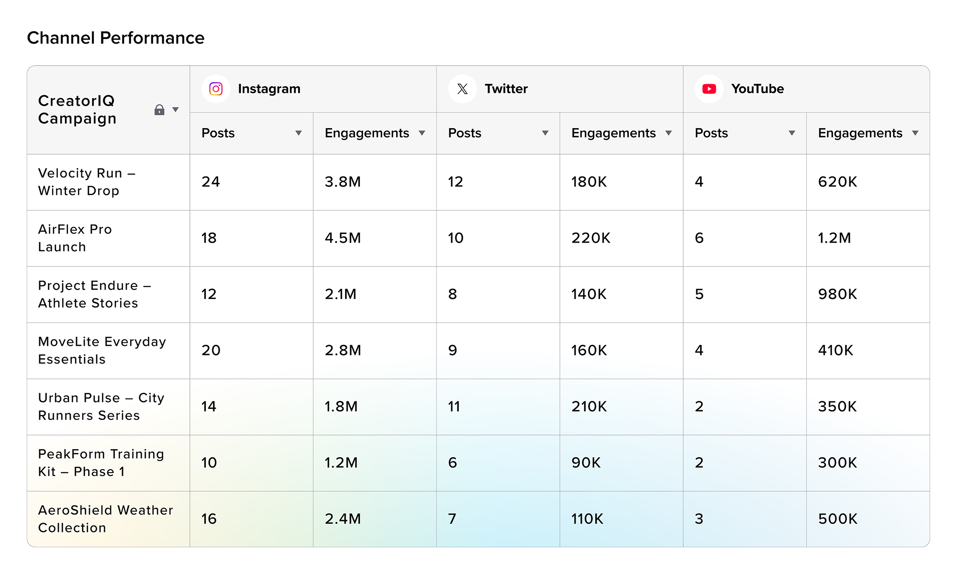Click the X (Twitter) logo icon
957x574 pixels.
coord(462,88)
